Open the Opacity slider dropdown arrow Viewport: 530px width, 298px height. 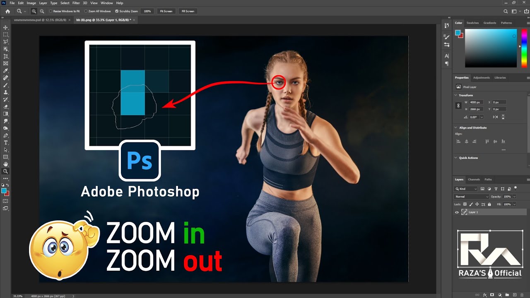click(515, 197)
